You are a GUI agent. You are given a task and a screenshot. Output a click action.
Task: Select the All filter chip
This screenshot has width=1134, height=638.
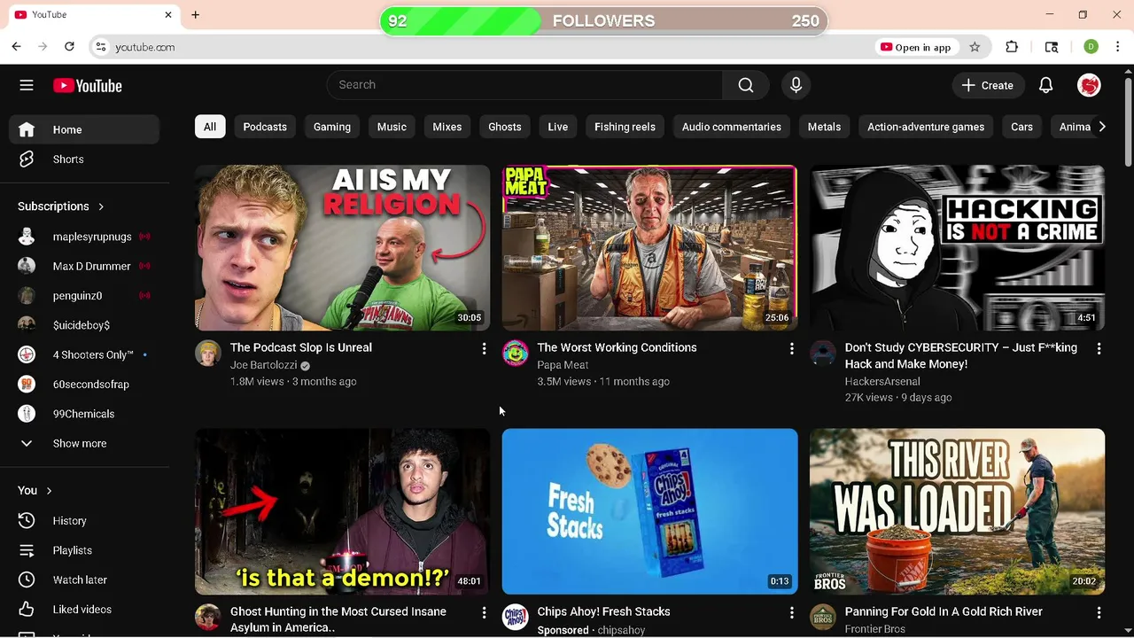(210, 127)
